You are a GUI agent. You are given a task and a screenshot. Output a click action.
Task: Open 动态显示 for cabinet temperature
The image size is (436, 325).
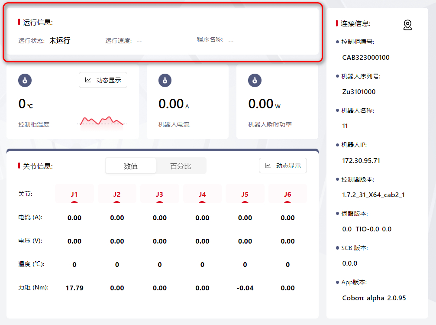tap(103, 80)
